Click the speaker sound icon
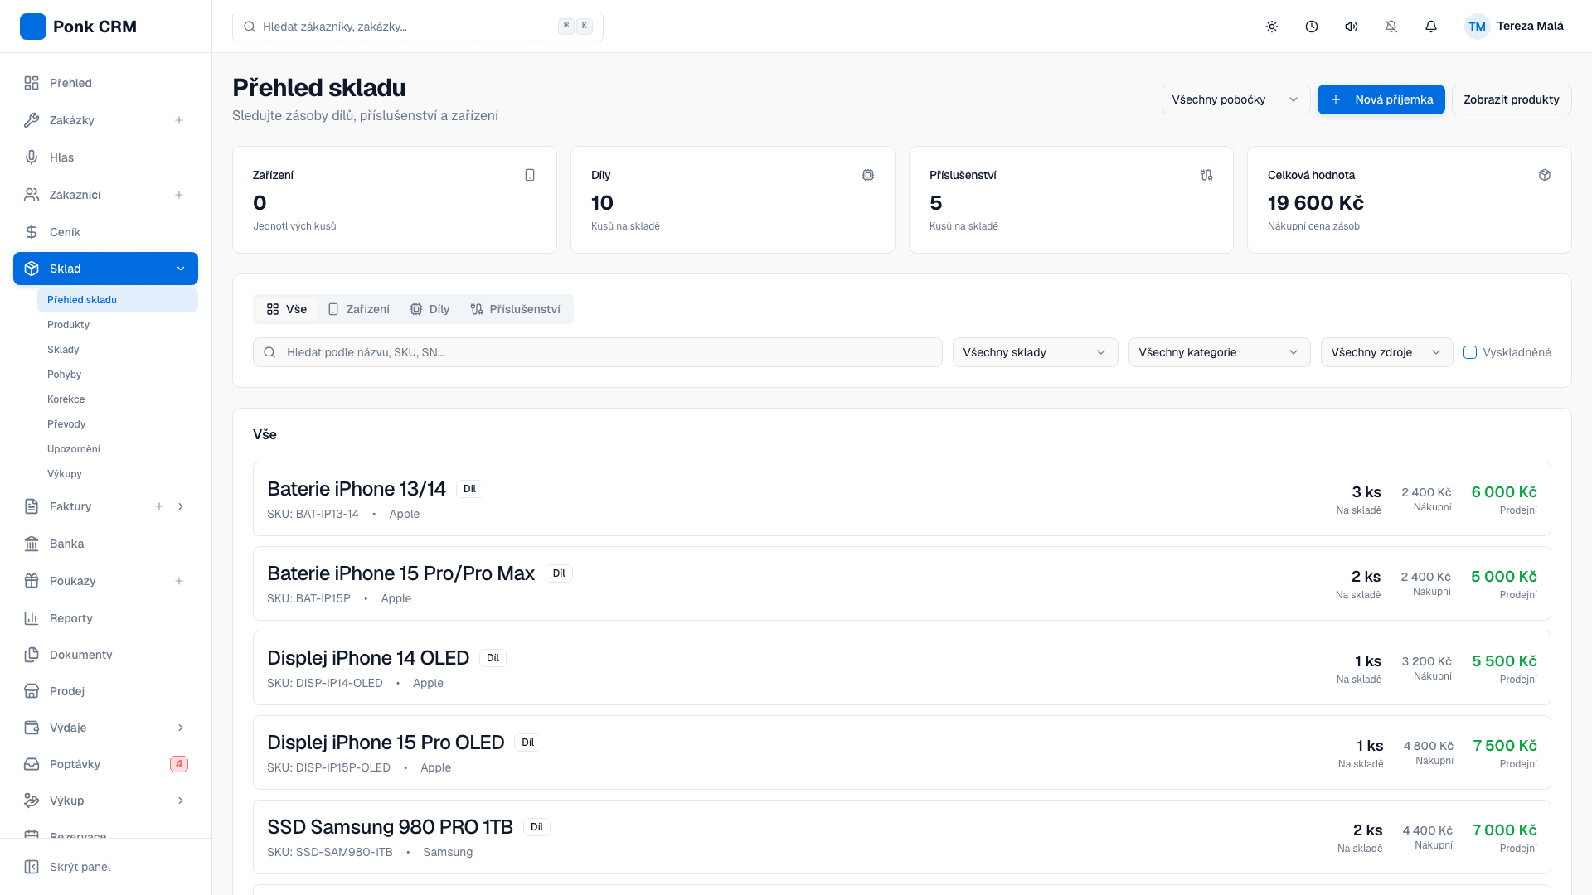The width and height of the screenshot is (1592, 895). pyautogui.click(x=1352, y=27)
